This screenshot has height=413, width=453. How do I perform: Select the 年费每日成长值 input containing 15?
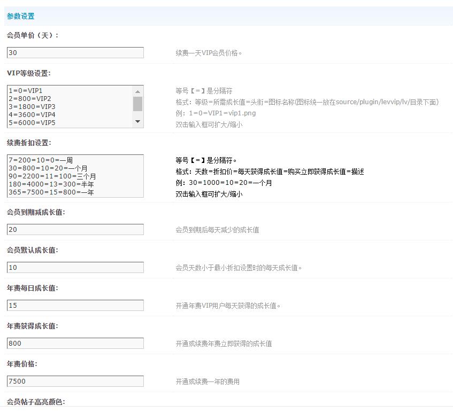pyautogui.click(x=75, y=305)
